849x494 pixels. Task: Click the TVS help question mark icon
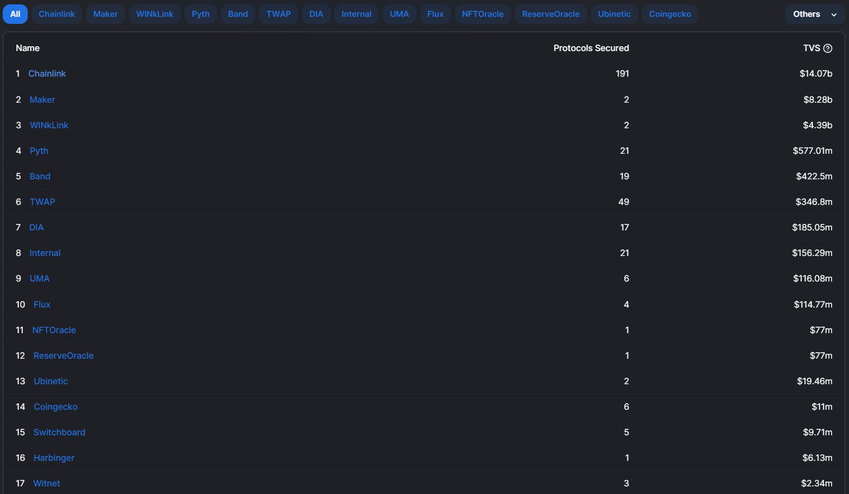coord(828,48)
